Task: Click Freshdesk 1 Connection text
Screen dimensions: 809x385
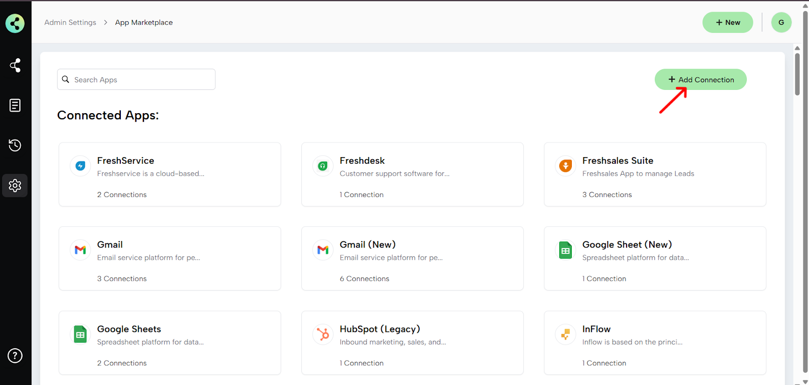Action: click(x=362, y=195)
